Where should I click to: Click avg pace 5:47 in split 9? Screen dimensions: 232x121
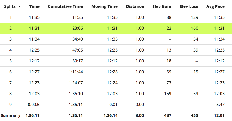[220, 105]
